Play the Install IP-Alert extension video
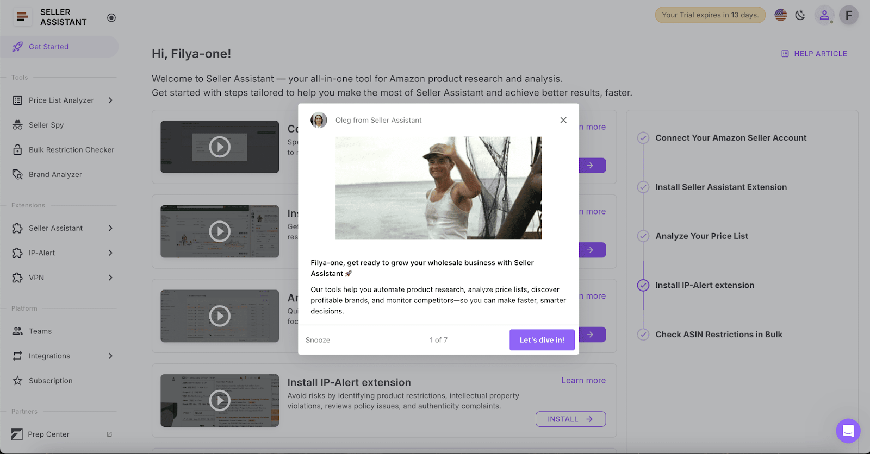 220,401
